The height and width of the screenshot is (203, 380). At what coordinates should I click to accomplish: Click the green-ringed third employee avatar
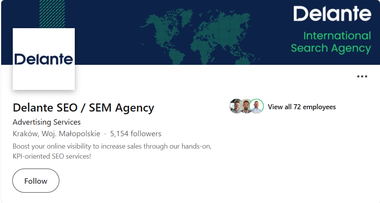(256, 106)
